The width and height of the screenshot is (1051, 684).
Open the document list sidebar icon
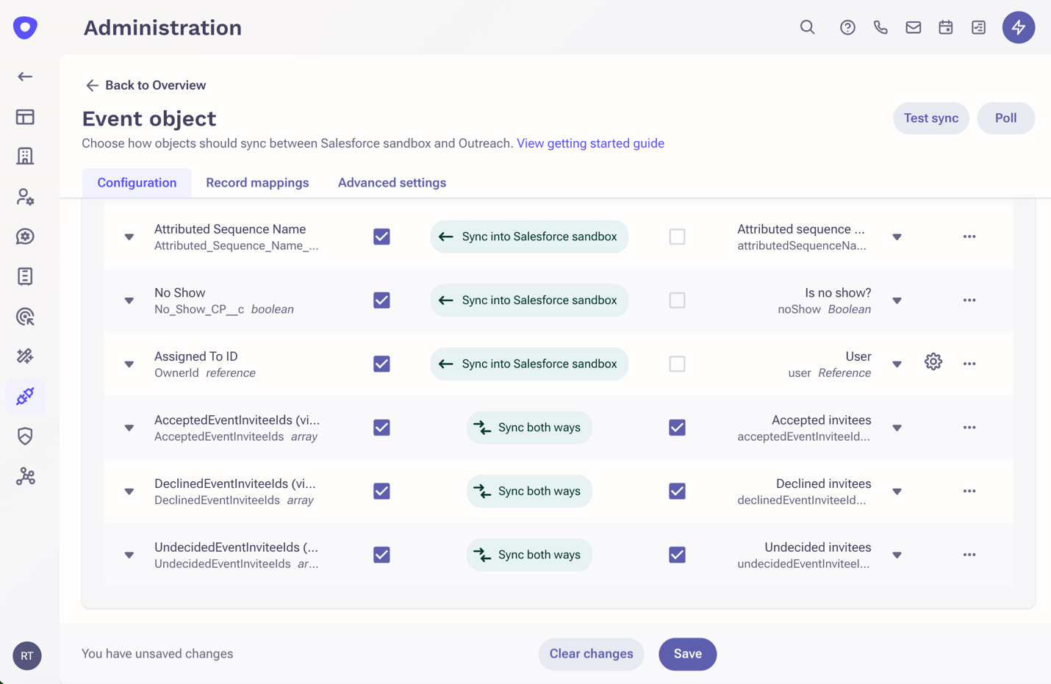click(25, 276)
